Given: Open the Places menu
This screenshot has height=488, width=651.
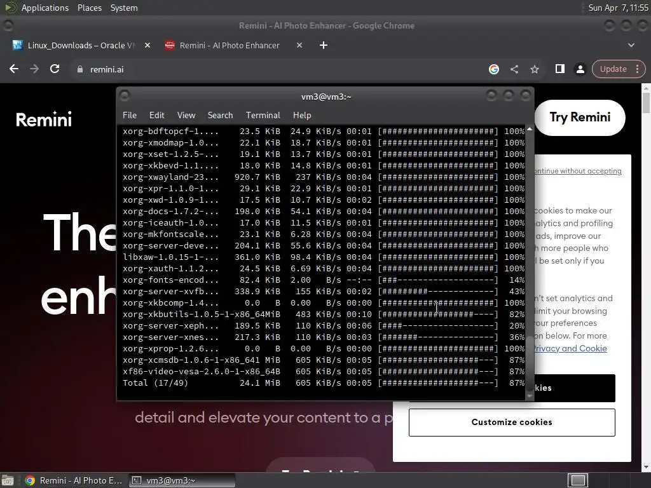Looking at the screenshot, I should click(x=89, y=8).
